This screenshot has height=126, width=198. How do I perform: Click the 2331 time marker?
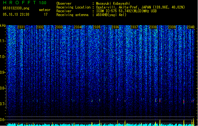tap(21, 27)
